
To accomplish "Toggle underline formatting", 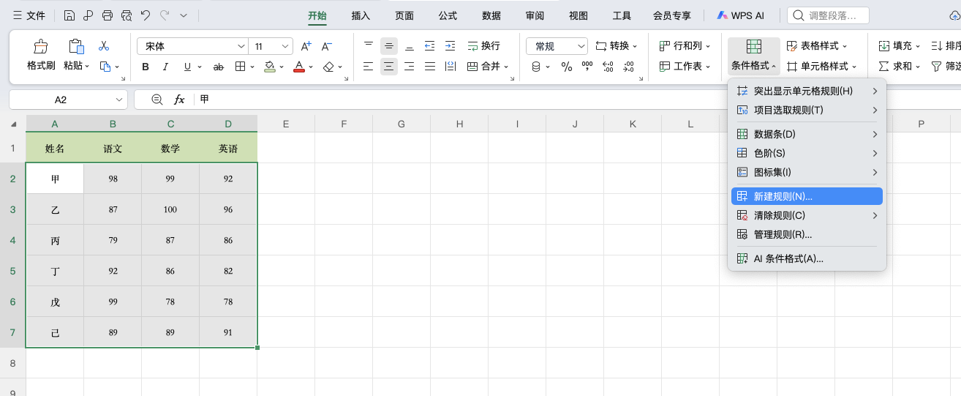I will pyautogui.click(x=187, y=67).
